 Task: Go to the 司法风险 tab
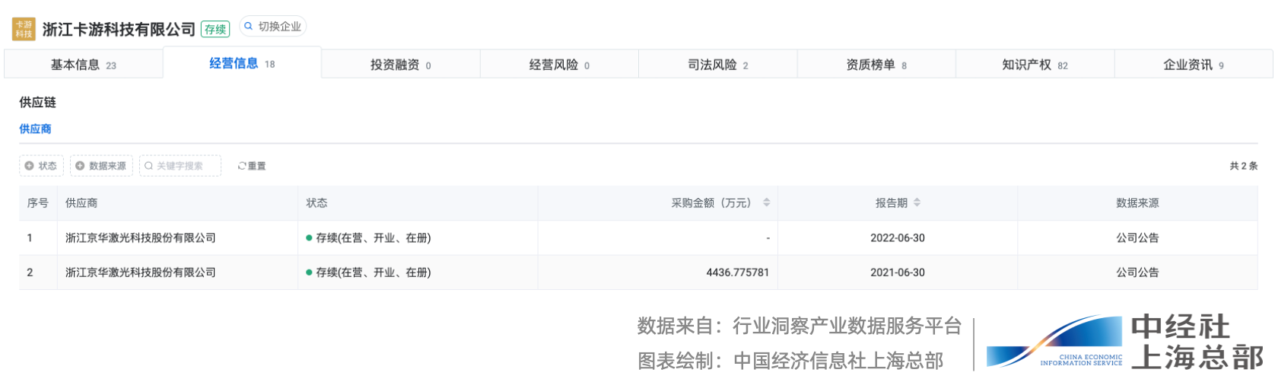click(x=717, y=65)
